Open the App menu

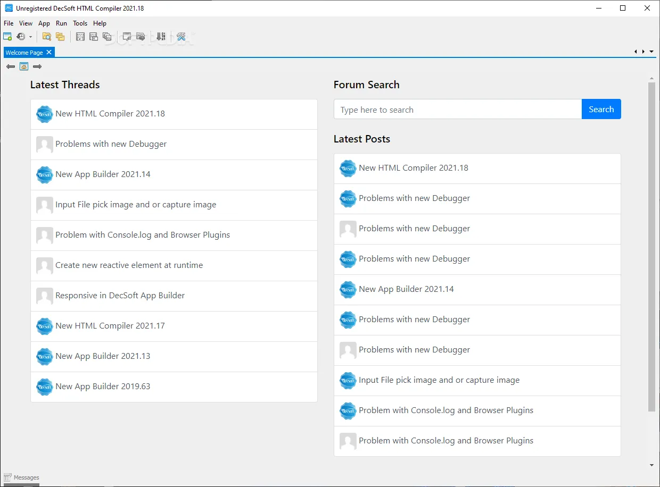(44, 23)
